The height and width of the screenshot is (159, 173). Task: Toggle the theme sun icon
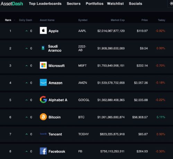pos(171,3)
